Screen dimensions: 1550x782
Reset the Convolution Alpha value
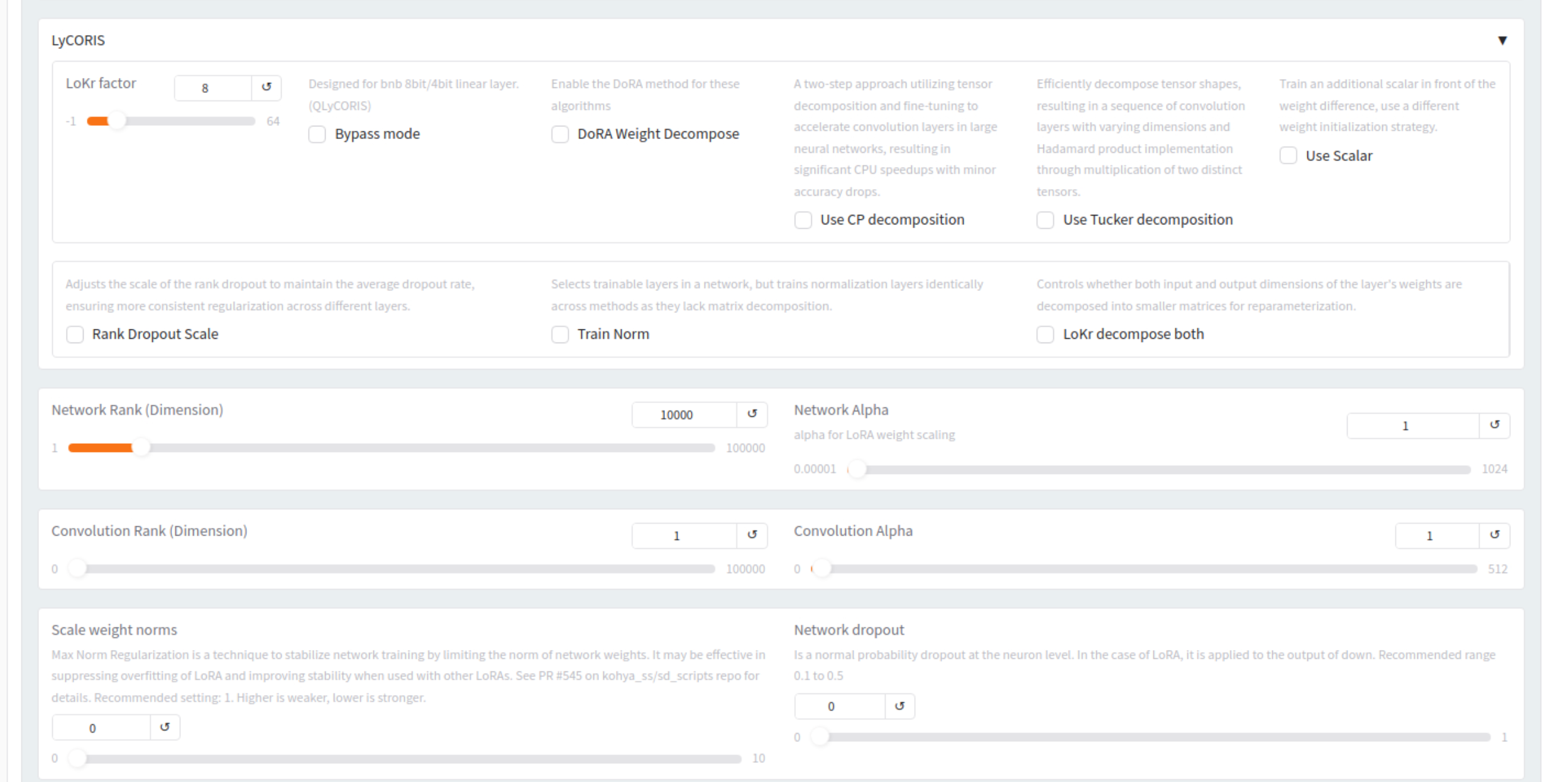click(x=1494, y=535)
